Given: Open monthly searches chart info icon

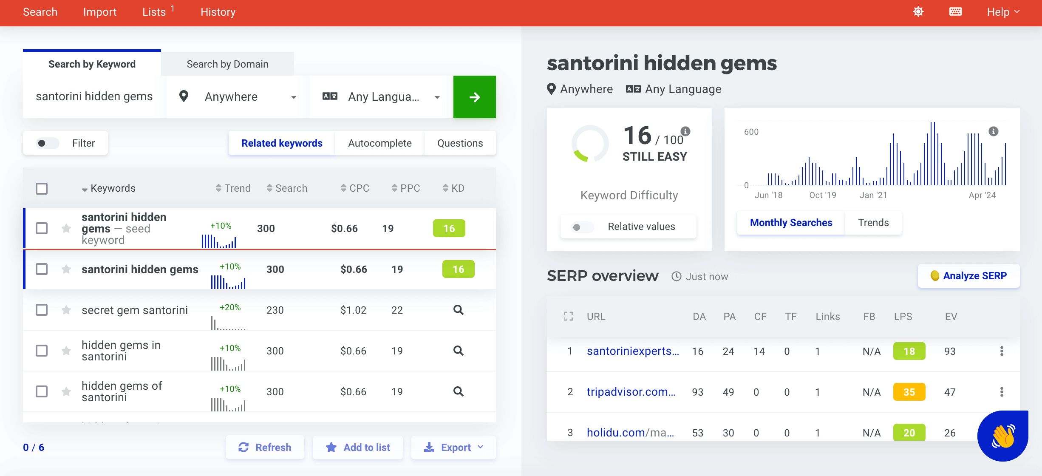Looking at the screenshot, I should pos(994,131).
